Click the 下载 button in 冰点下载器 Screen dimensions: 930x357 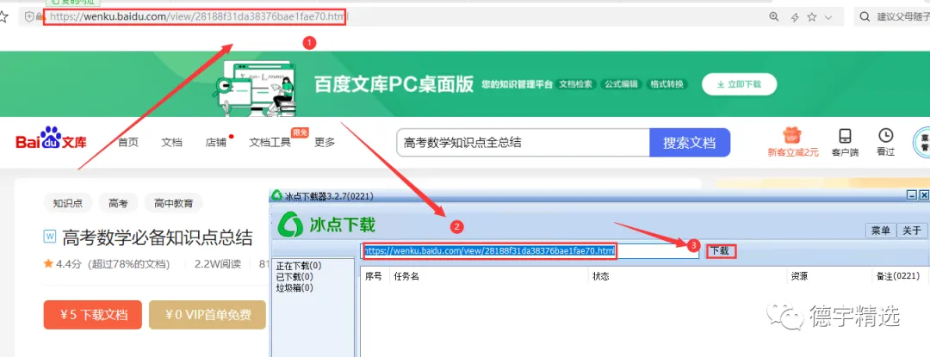pos(720,251)
